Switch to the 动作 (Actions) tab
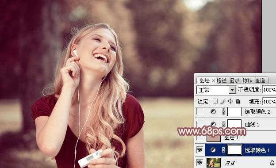This screenshot has height=168, width=276. pyautogui.click(x=248, y=80)
